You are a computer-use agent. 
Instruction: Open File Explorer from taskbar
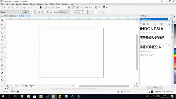pyautogui.click(x=22, y=96)
